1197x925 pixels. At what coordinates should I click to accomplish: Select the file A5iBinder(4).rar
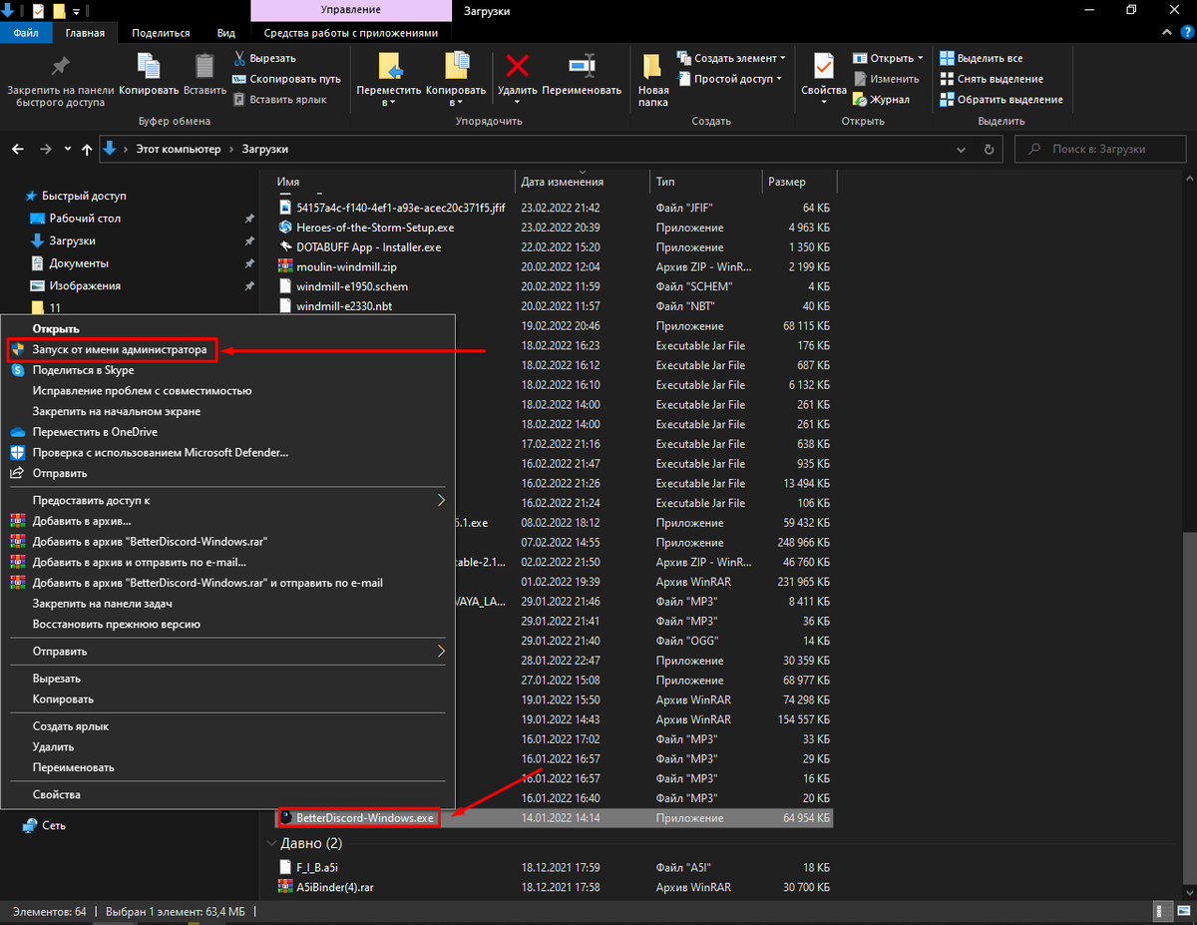(x=335, y=886)
